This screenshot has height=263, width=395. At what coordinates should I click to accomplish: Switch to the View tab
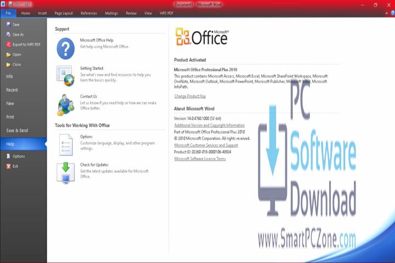click(148, 13)
